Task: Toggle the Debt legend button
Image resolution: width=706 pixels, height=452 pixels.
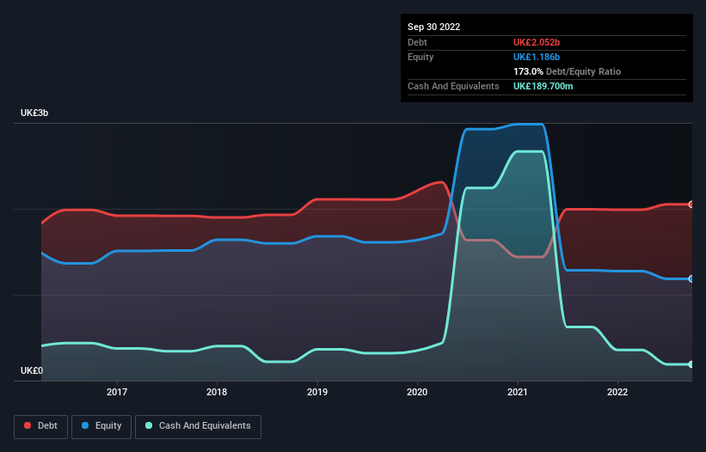Action: tap(41, 426)
